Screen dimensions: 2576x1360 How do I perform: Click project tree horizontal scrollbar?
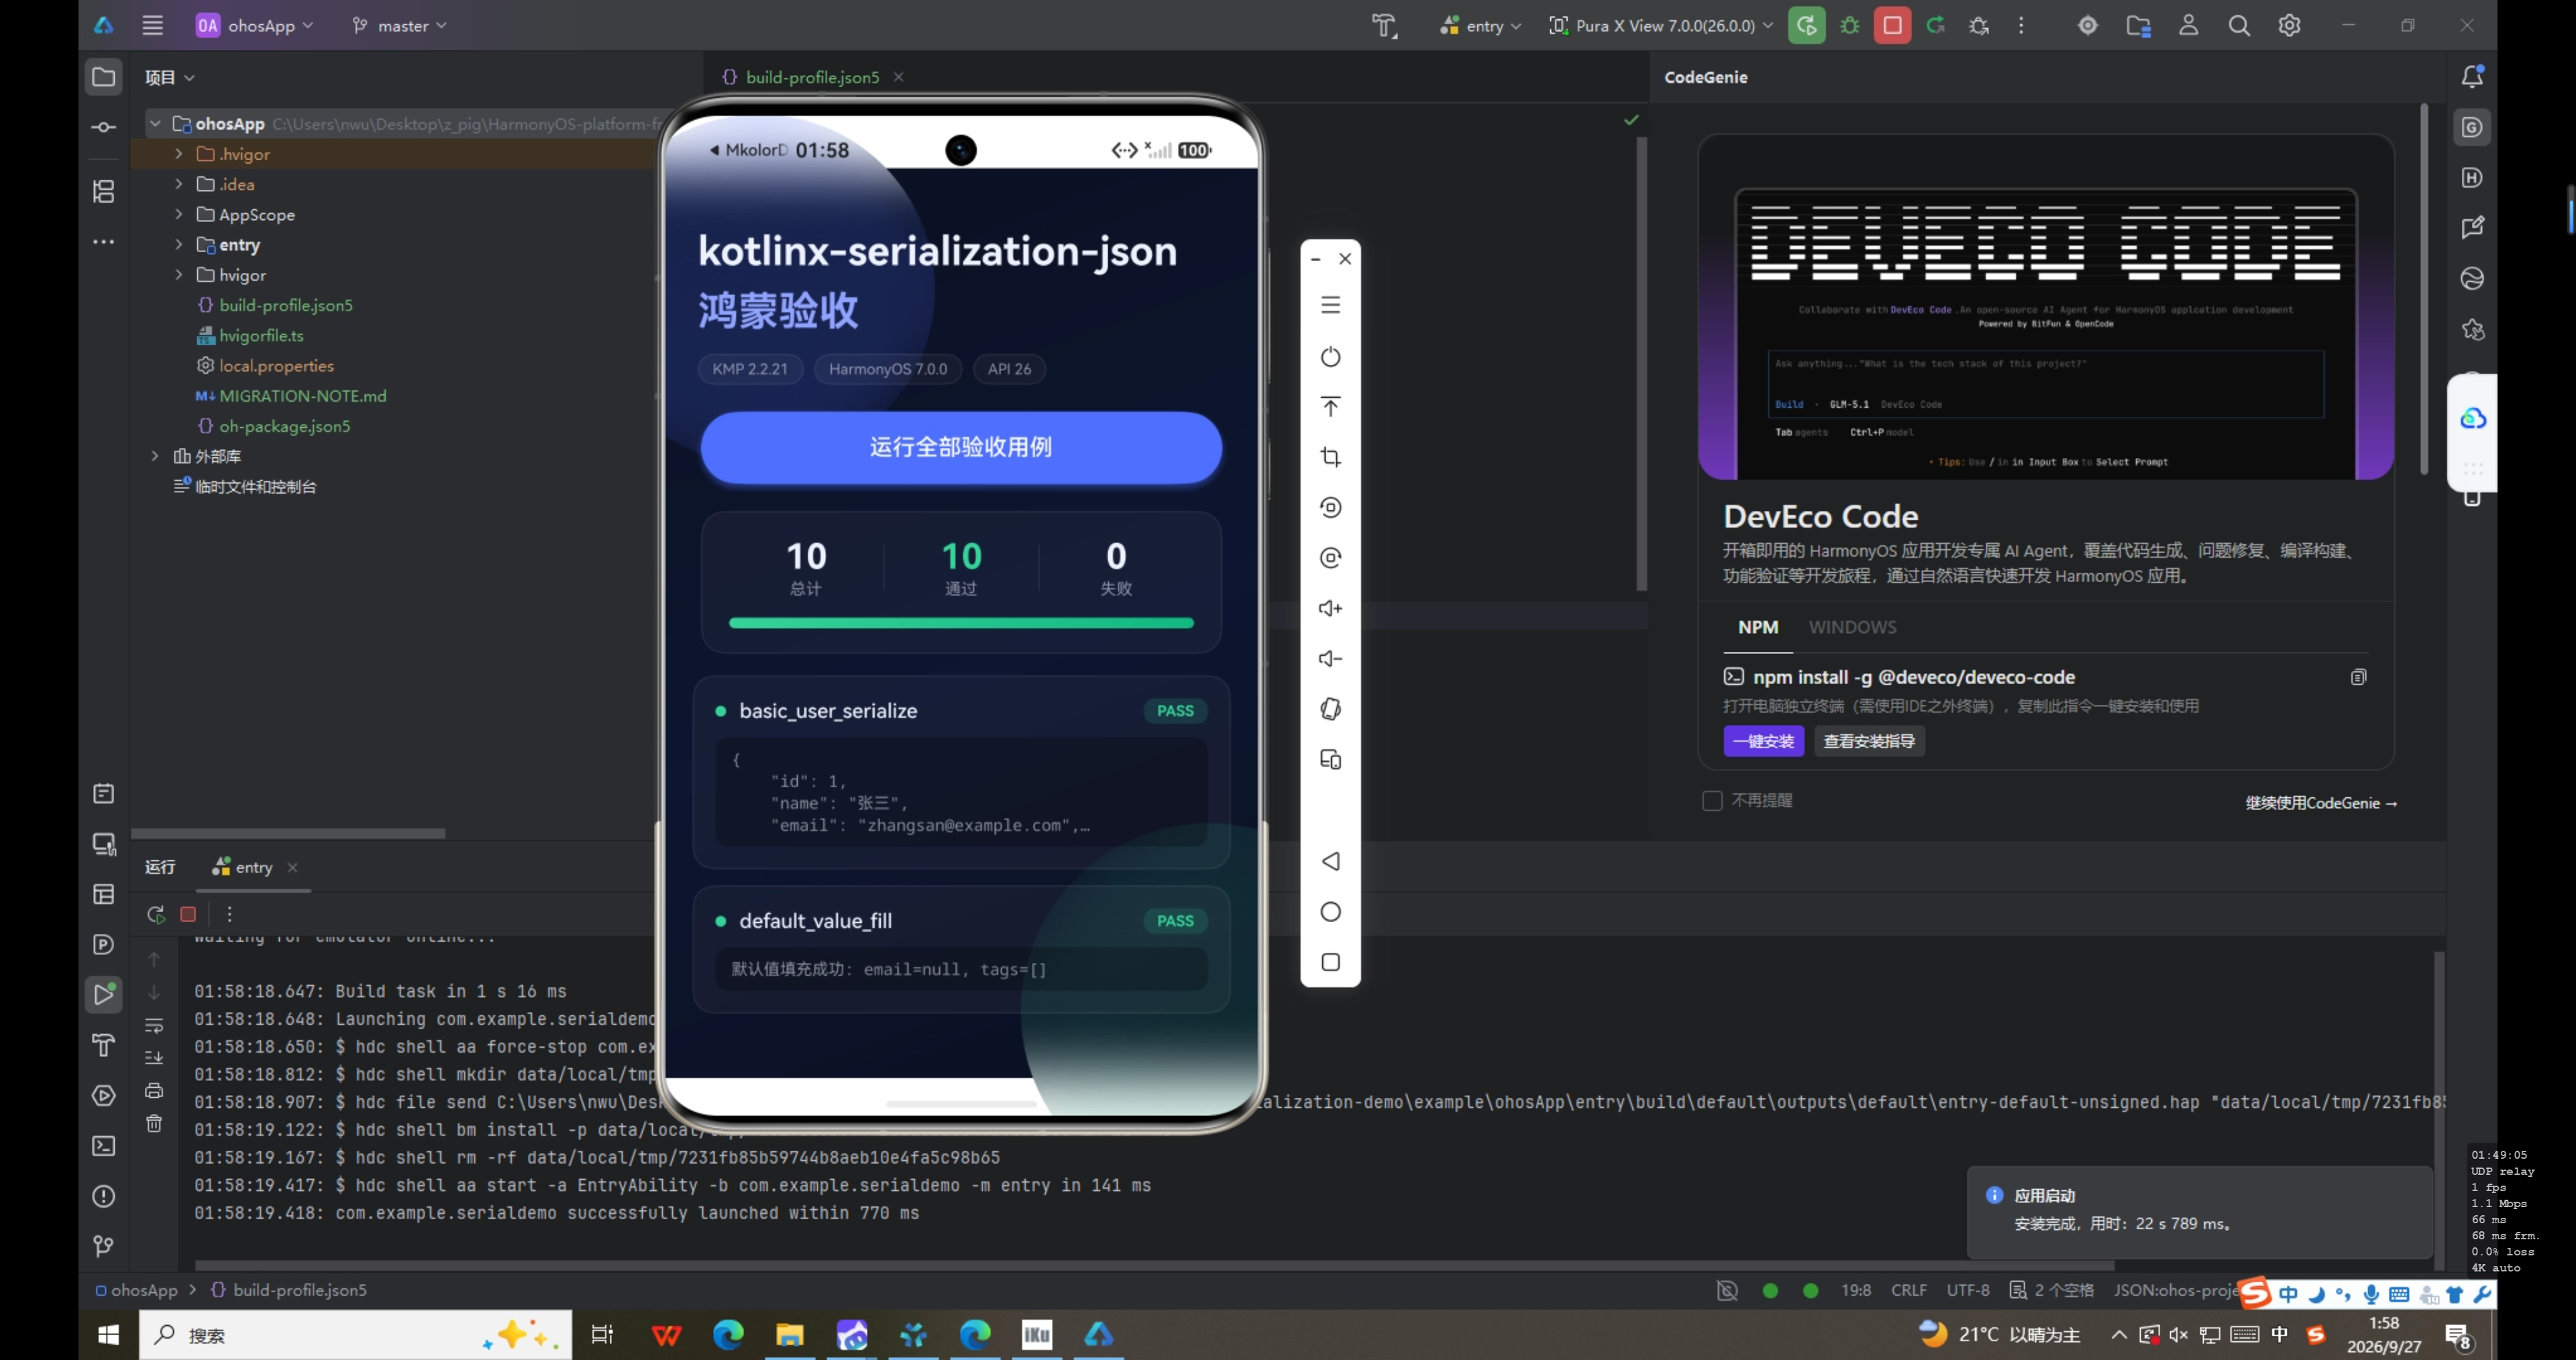(x=288, y=833)
